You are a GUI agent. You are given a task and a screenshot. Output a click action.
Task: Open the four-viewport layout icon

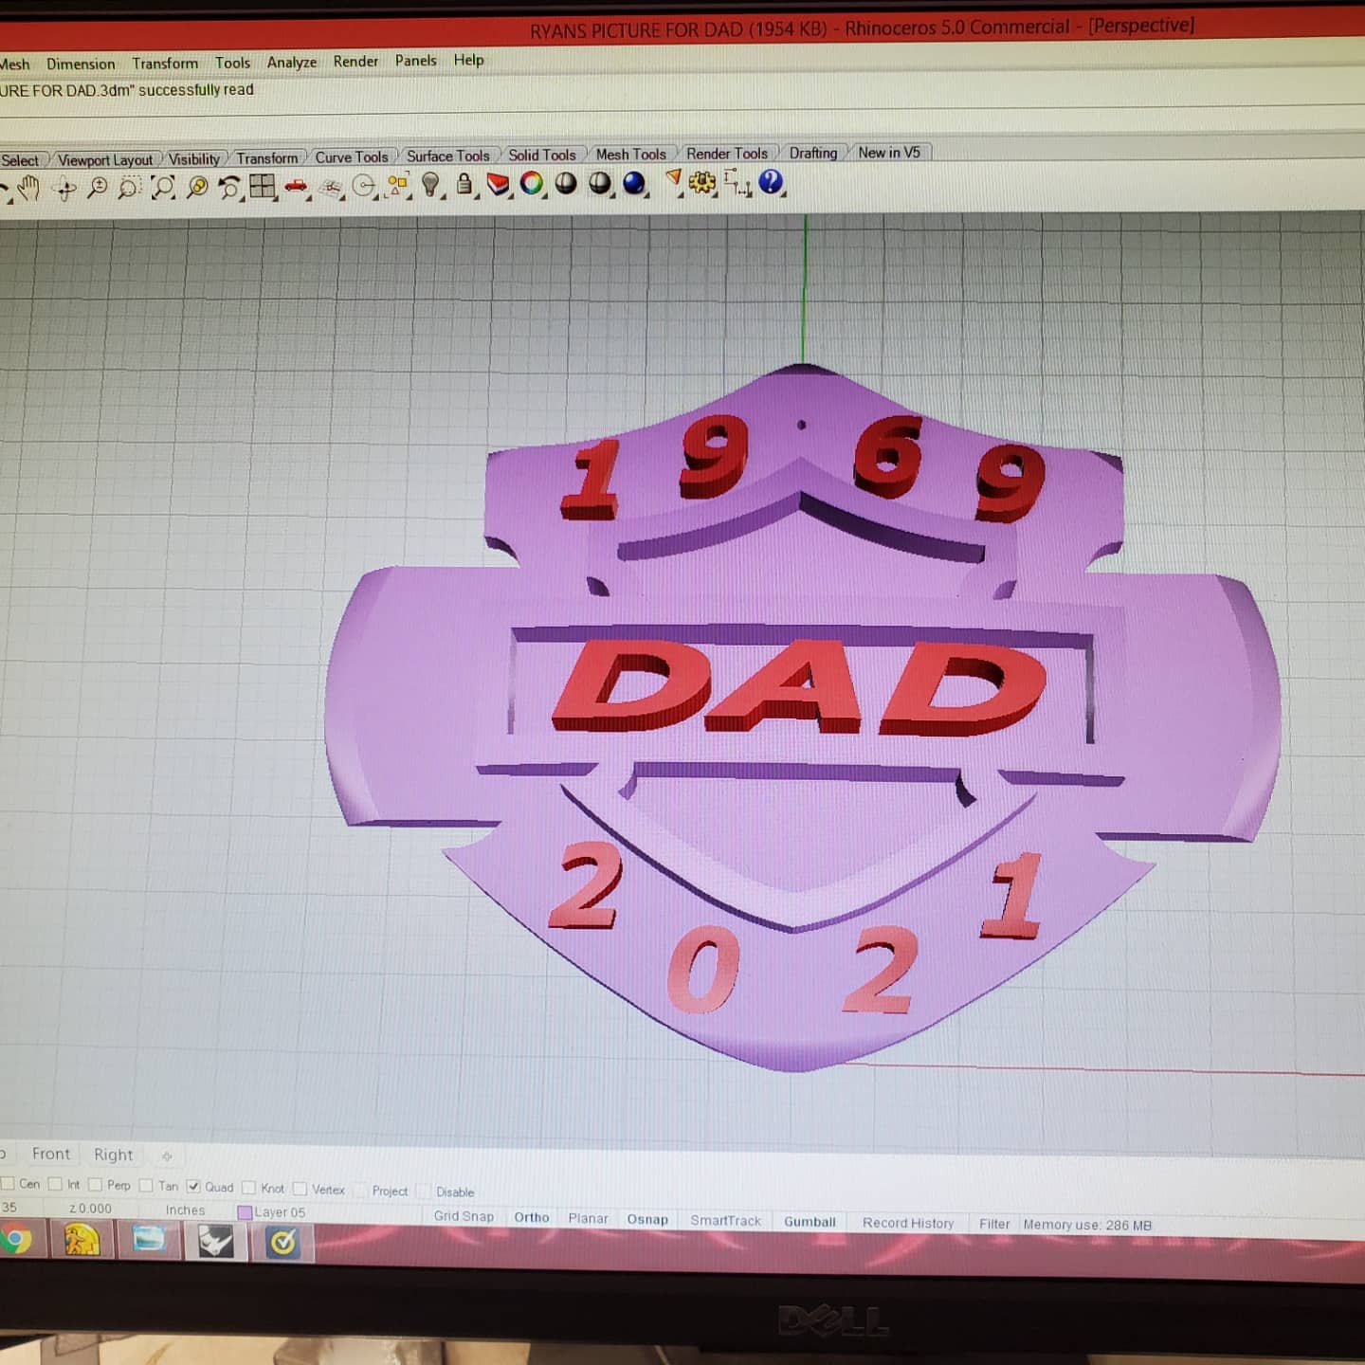262,186
